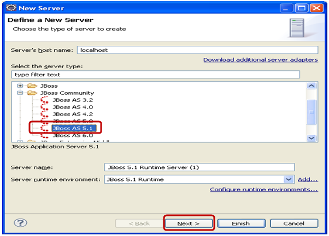The image size is (329, 236).
Task: Open Configure runtime environments link
Action: click(x=264, y=189)
